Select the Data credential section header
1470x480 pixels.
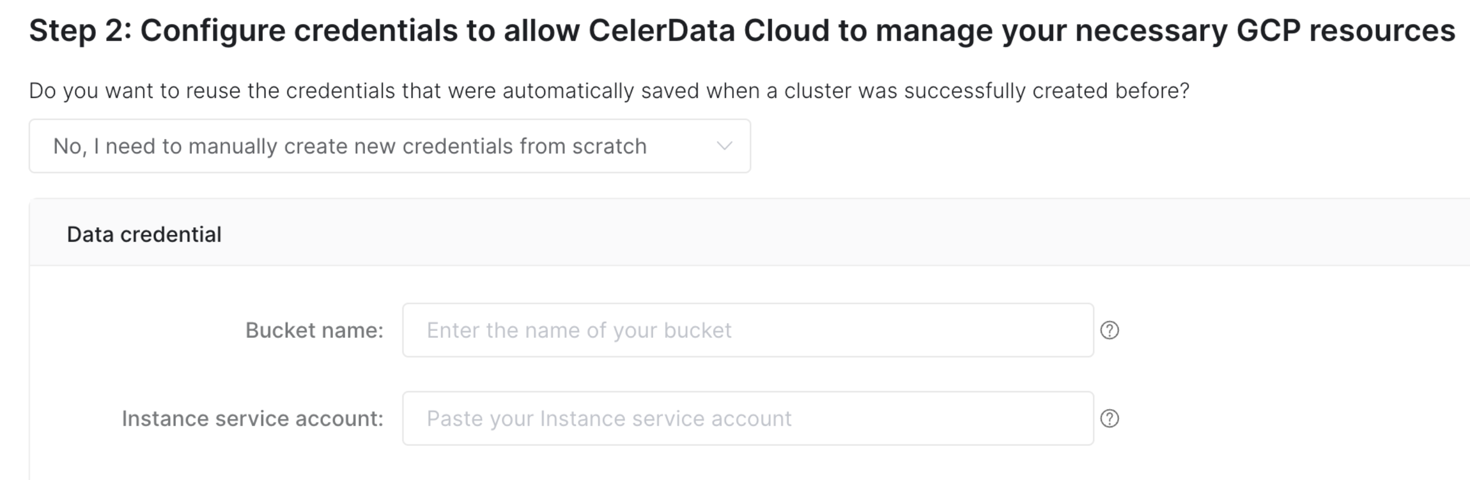[145, 233]
